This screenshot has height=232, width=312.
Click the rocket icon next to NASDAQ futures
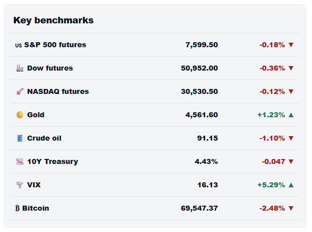click(20, 91)
